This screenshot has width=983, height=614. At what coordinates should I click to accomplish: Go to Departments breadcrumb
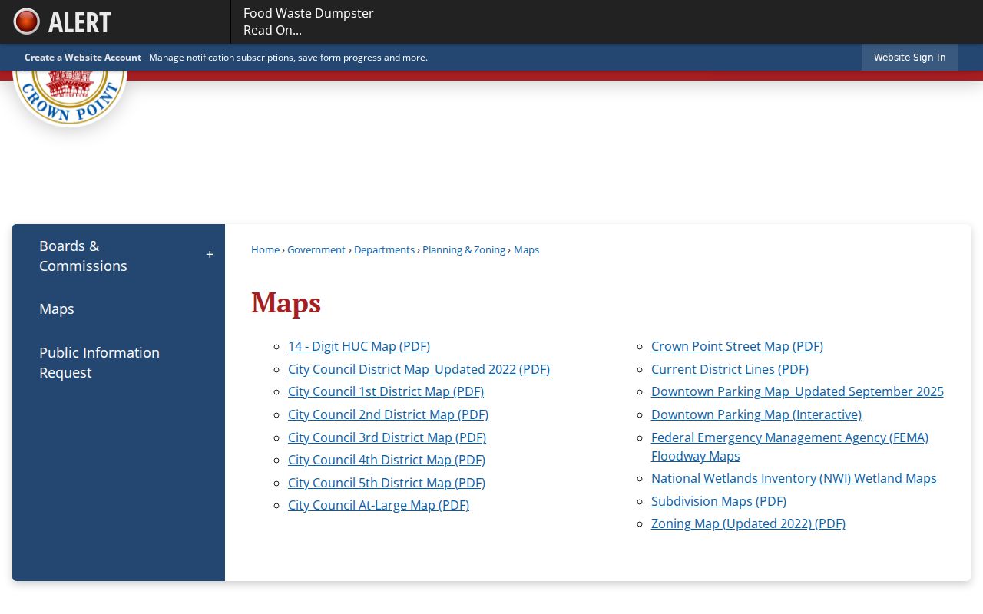tap(384, 249)
